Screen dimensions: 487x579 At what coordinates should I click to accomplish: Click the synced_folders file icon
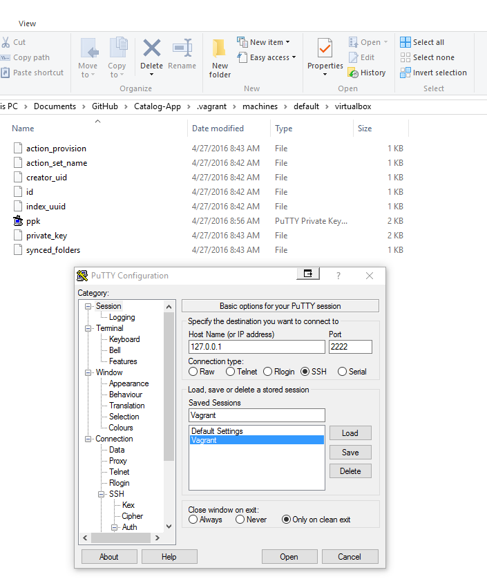18,249
